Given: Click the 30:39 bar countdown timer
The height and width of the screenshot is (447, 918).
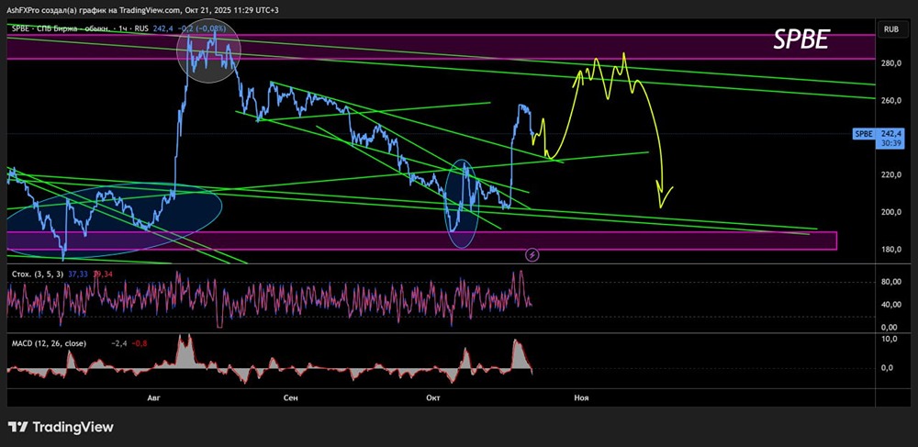Looking at the screenshot, I should pyautogui.click(x=891, y=144).
